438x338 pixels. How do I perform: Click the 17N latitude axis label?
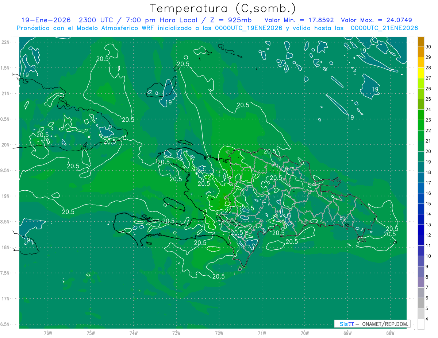[6, 299]
